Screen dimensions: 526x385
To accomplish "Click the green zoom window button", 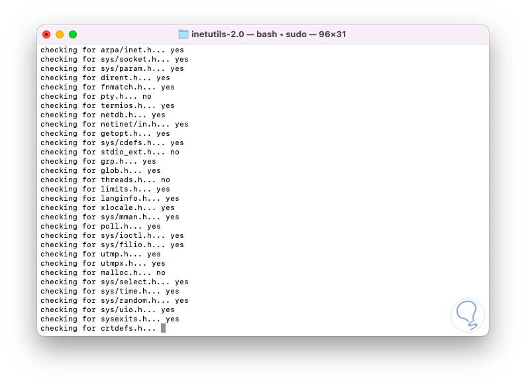I will (x=73, y=34).
